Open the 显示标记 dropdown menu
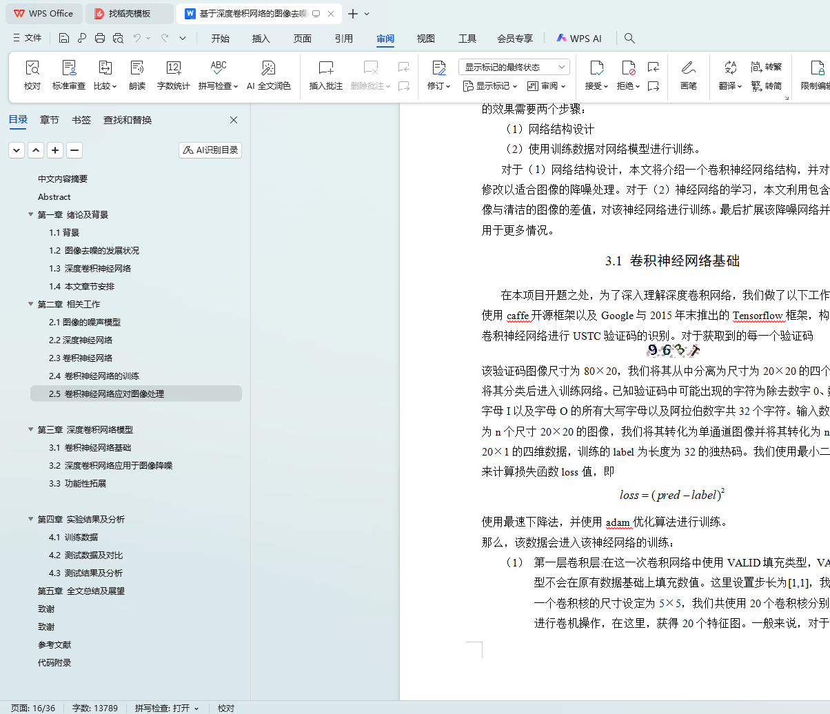Screen dimensions: 830x714 click(x=489, y=86)
